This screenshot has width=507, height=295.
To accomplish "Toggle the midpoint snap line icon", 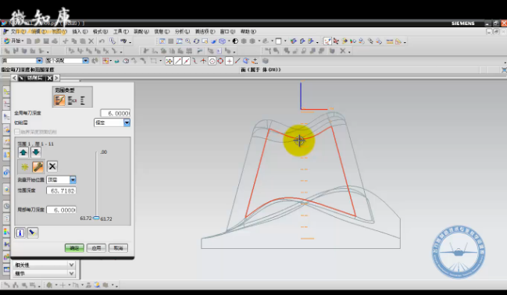I will 186,61.
